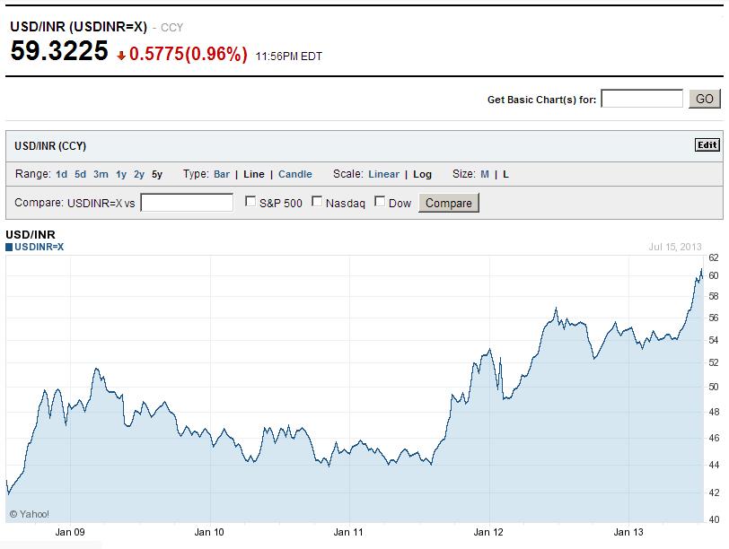The height and width of the screenshot is (549, 729).
Task: Select the 2y range link
Action: [139, 174]
